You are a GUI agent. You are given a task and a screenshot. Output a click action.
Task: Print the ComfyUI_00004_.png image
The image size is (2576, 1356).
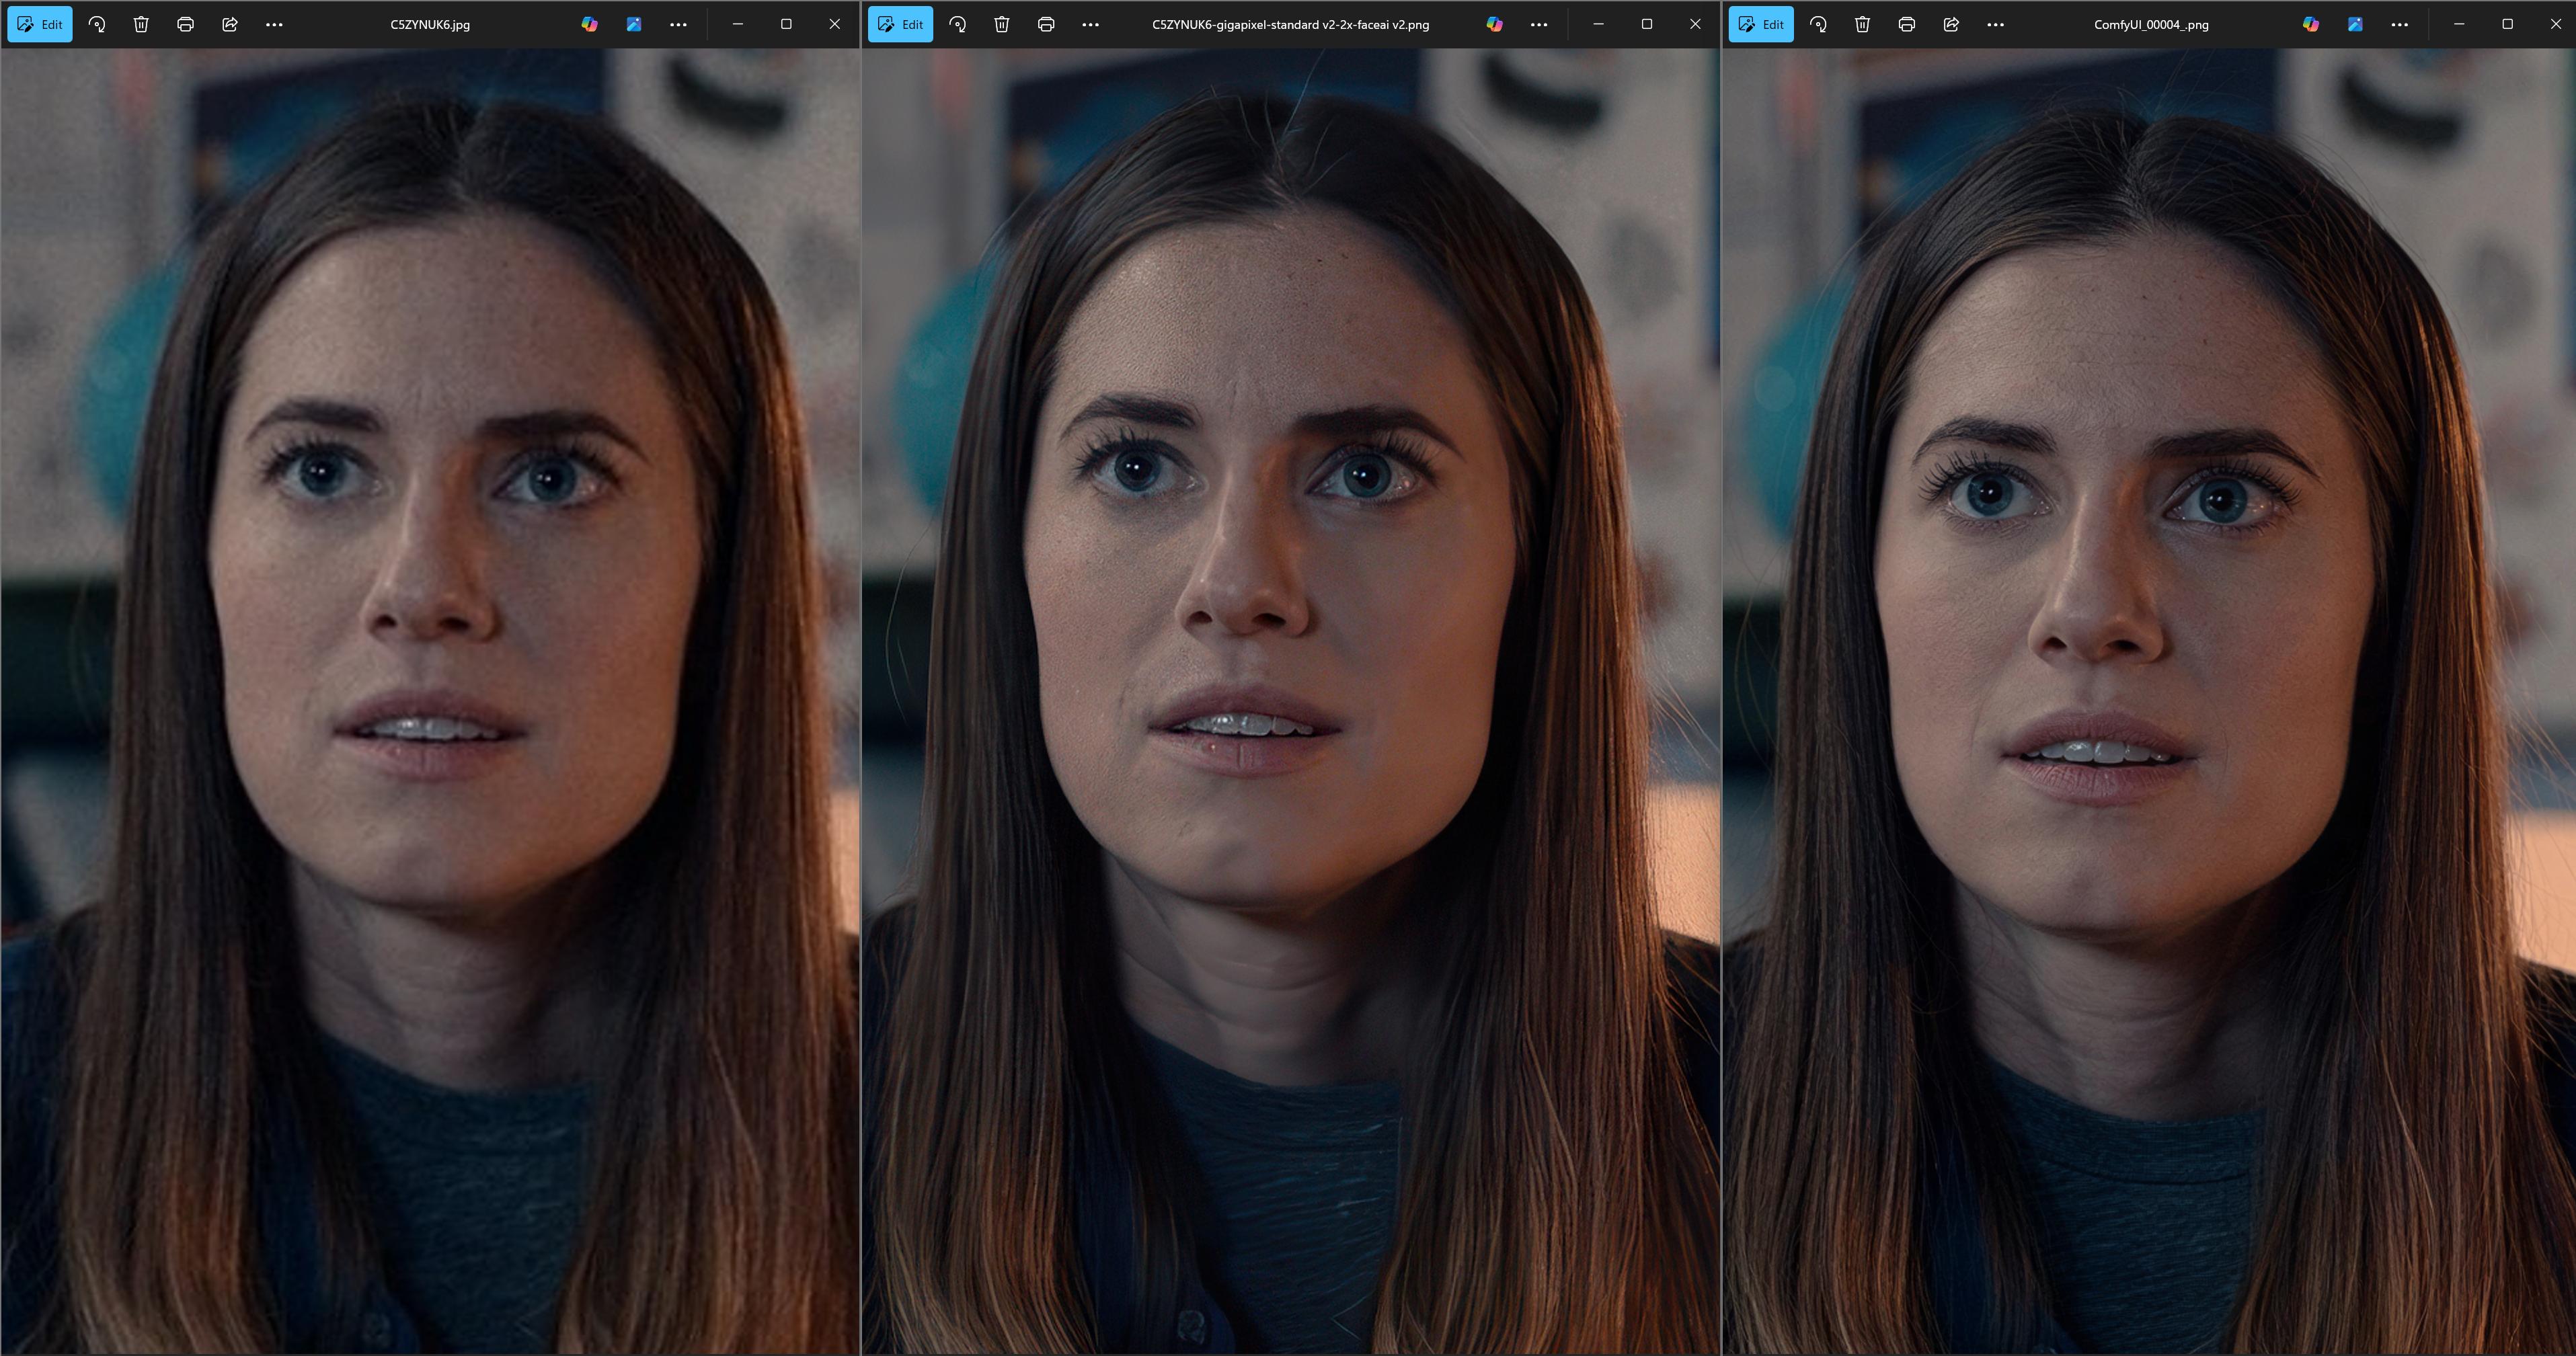(x=1907, y=24)
